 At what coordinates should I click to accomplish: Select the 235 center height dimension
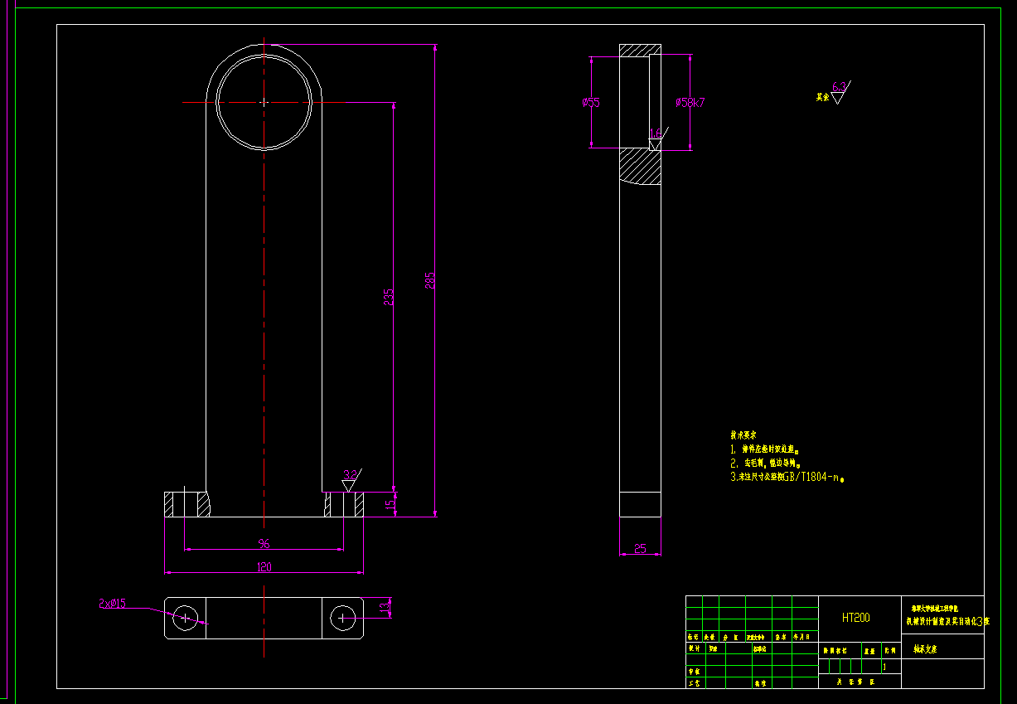[x=388, y=296]
